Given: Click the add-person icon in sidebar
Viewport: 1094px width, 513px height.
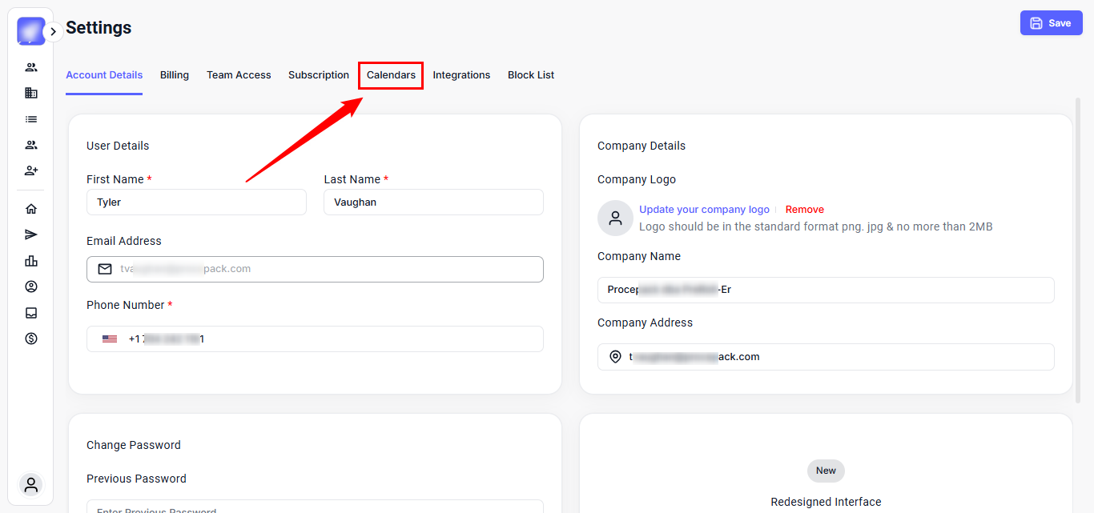Looking at the screenshot, I should (31, 170).
